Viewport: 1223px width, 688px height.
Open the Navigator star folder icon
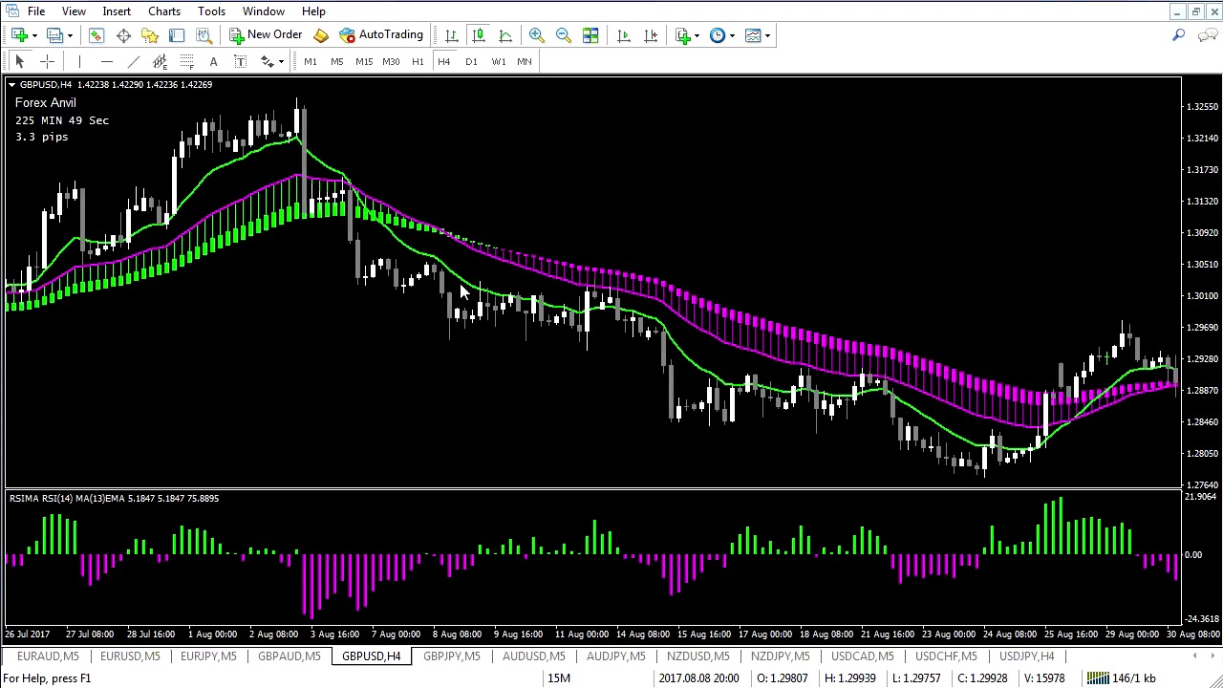pos(150,35)
